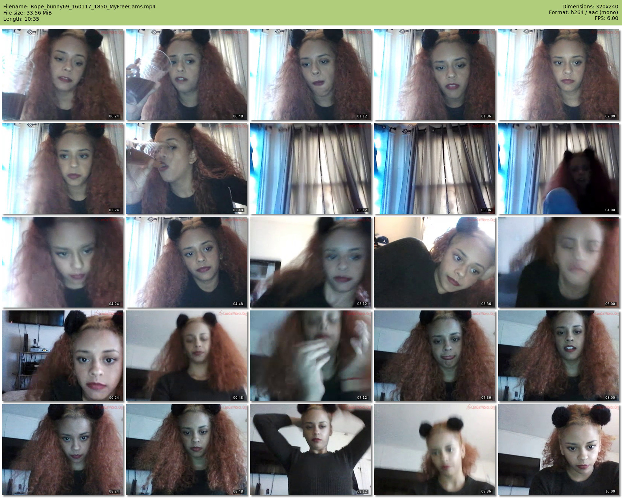The height and width of the screenshot is (498, 622).
Task: Click the thumbnail marked 04:48
Action: [187, 262]
